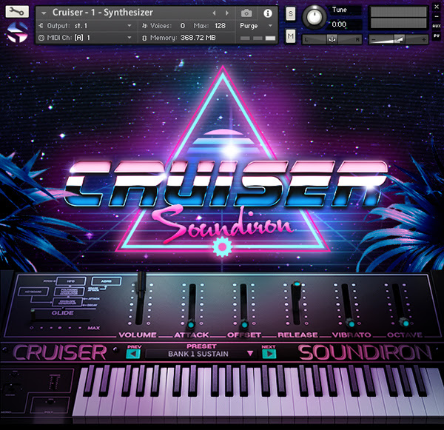Click the volume ramp handle icon

pos(400,39)
